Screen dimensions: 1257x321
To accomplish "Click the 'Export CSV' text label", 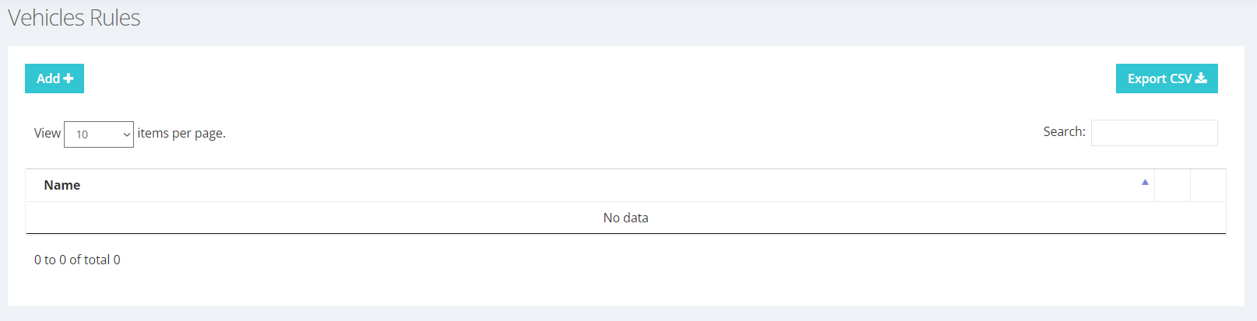I will (x=1160, y=79).
